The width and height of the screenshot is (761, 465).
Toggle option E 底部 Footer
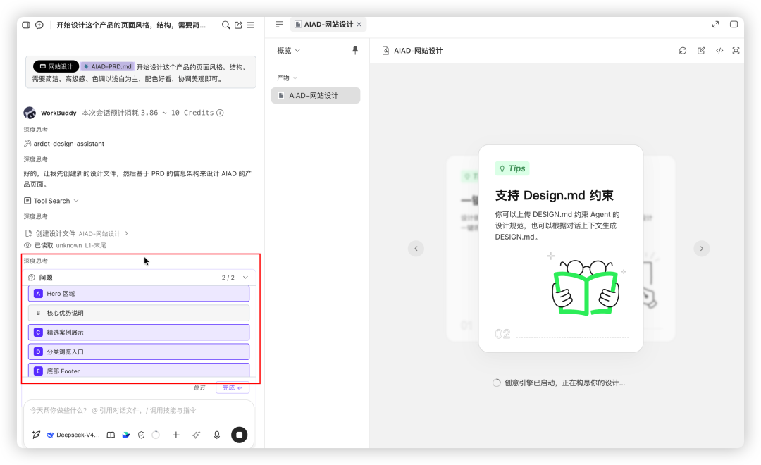pyautogui.click(x=139, y=371)
